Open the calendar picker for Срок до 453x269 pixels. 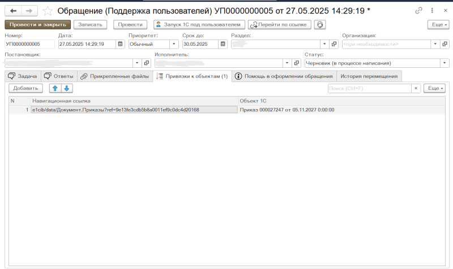click(x=223, y=44)
